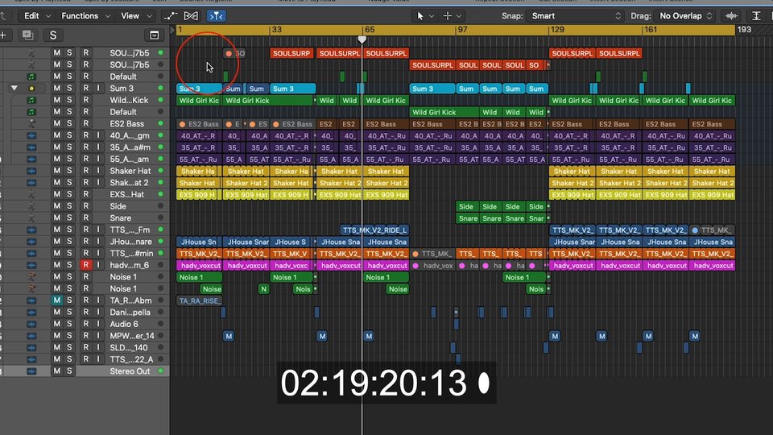Screen dimensions: 773x435
Task: Select the first Side region
Action: (x=466, y=207)
